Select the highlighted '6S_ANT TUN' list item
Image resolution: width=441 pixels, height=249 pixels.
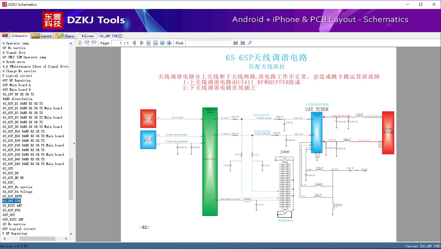[12, 201]
